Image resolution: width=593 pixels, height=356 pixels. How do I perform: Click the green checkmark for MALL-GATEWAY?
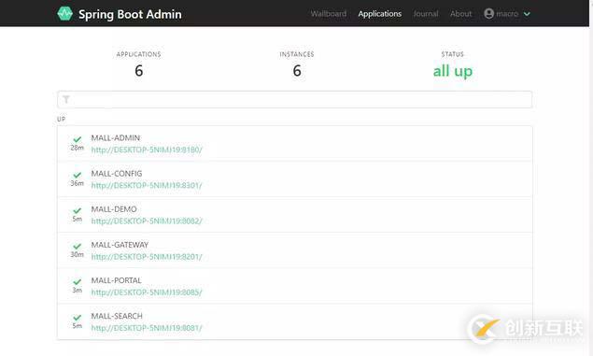click(78, 247)
